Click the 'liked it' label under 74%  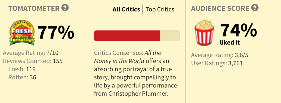(230, 42)
